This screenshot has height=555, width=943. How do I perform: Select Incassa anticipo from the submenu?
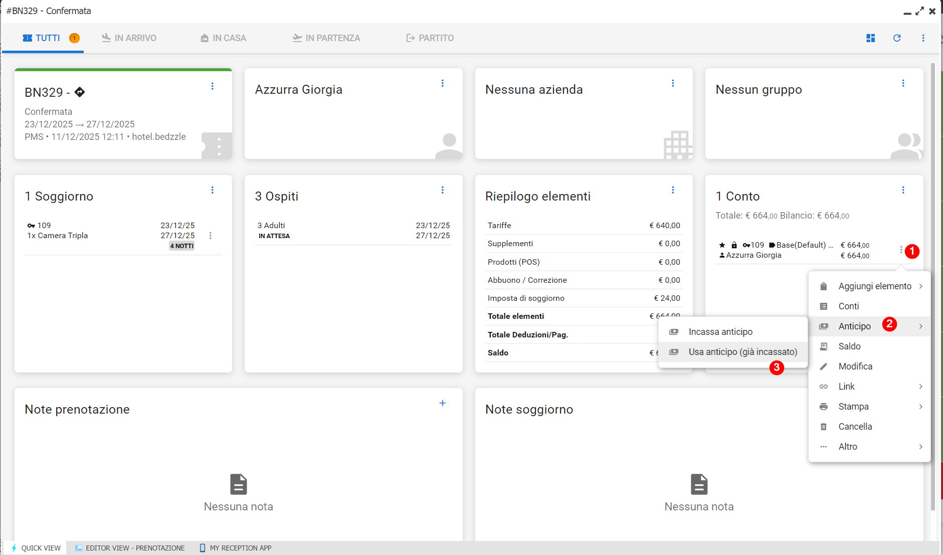[x=720, y=332]
